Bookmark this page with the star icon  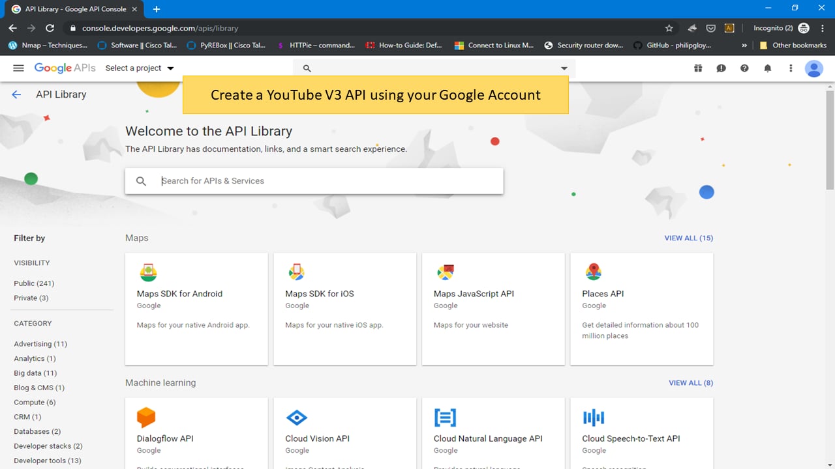pyautogui.click(x=669, y=28)
